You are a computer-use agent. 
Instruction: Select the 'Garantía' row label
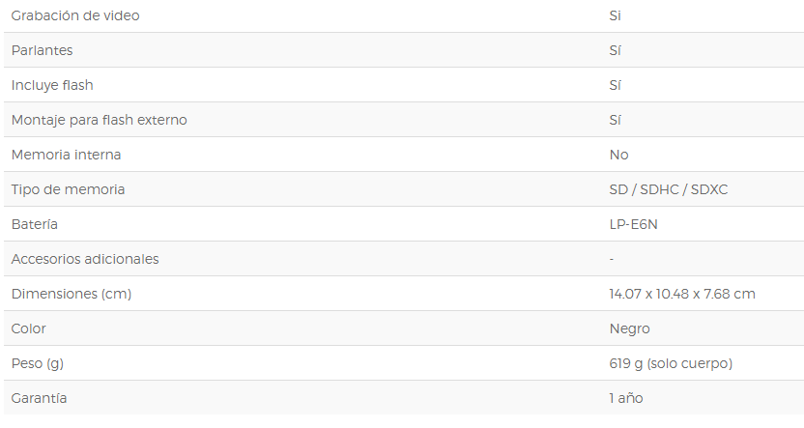39,398
